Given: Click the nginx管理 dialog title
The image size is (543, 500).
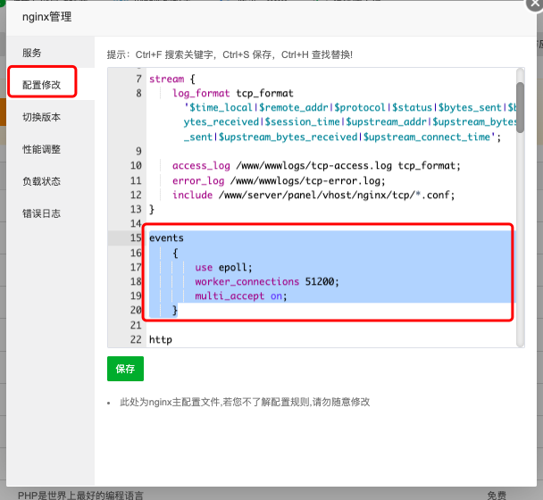Looking at the screenshot, I should pyautogui.click(x=46, y=17).
